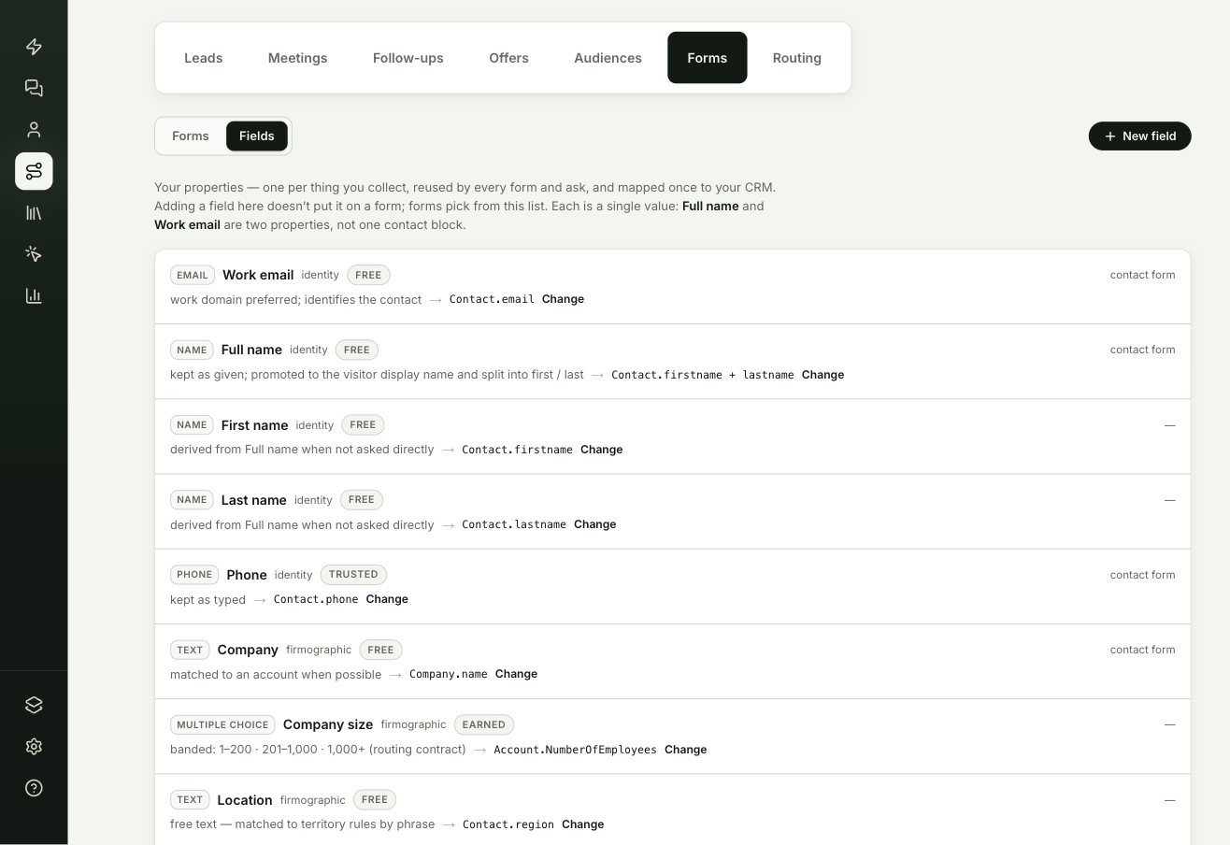Click contact form label on Company row
Viewport: 1230px width, 845px height.
1142,650
